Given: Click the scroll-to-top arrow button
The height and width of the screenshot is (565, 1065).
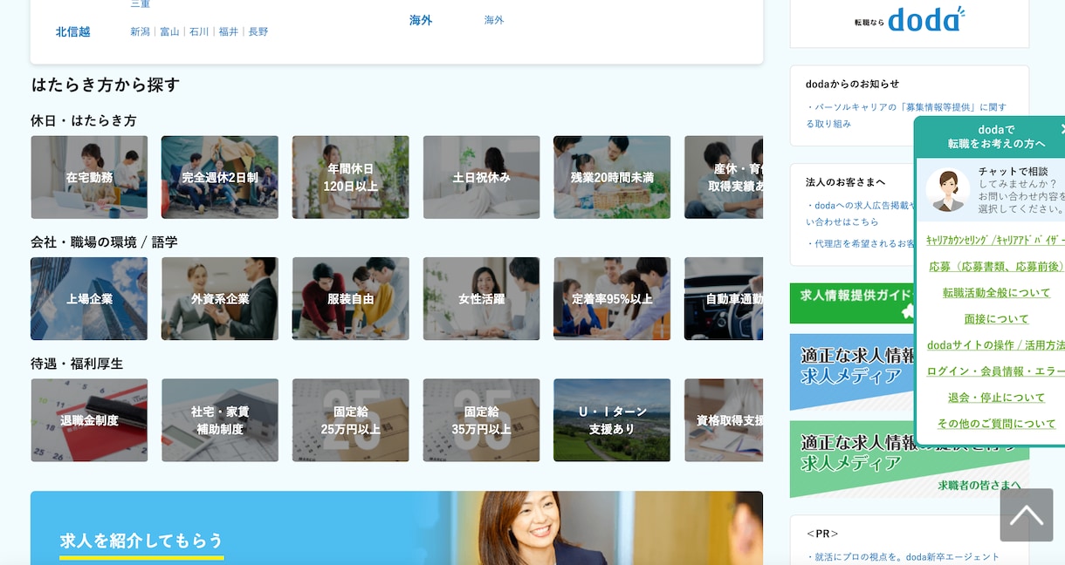Looking at the screenshot, I should pos(1027,515).
